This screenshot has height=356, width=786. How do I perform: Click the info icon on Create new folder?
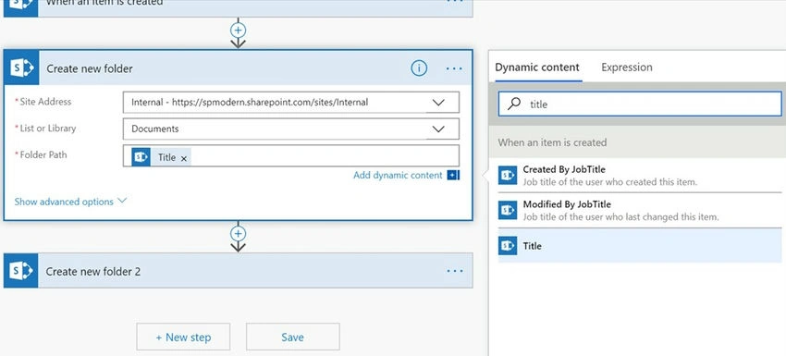pos(419,68)
